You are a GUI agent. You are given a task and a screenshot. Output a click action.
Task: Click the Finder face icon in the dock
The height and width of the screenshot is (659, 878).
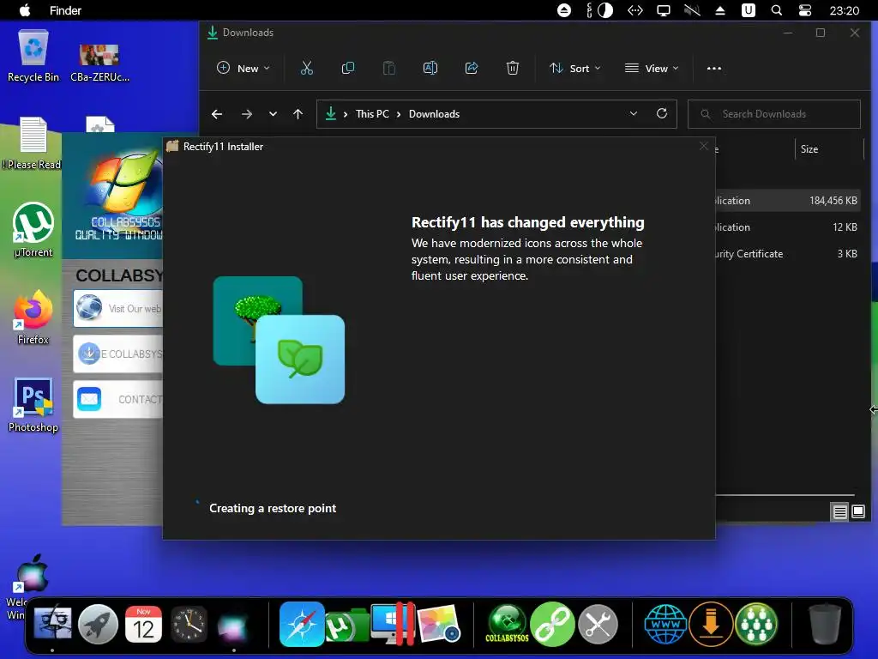(52, 624)
